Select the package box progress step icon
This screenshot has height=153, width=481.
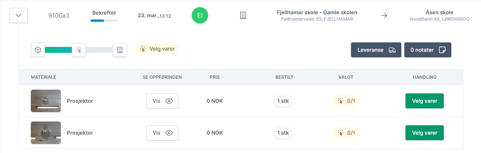(x=38, y=50)
